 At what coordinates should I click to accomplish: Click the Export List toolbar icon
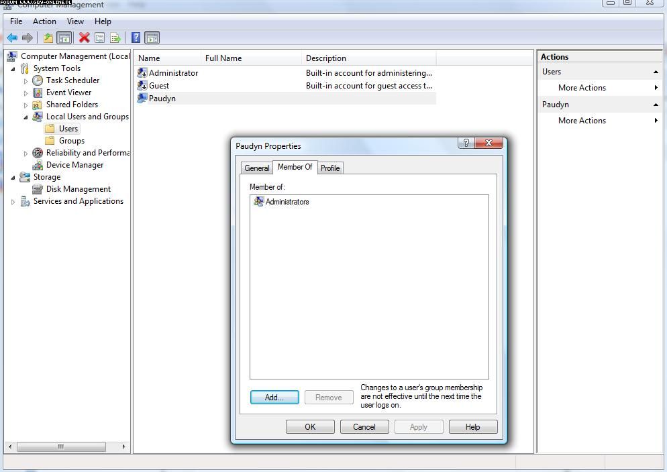115,38
